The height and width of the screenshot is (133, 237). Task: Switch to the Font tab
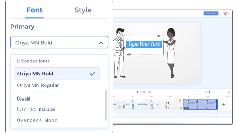pyautogui.click(x=34, y=10)
